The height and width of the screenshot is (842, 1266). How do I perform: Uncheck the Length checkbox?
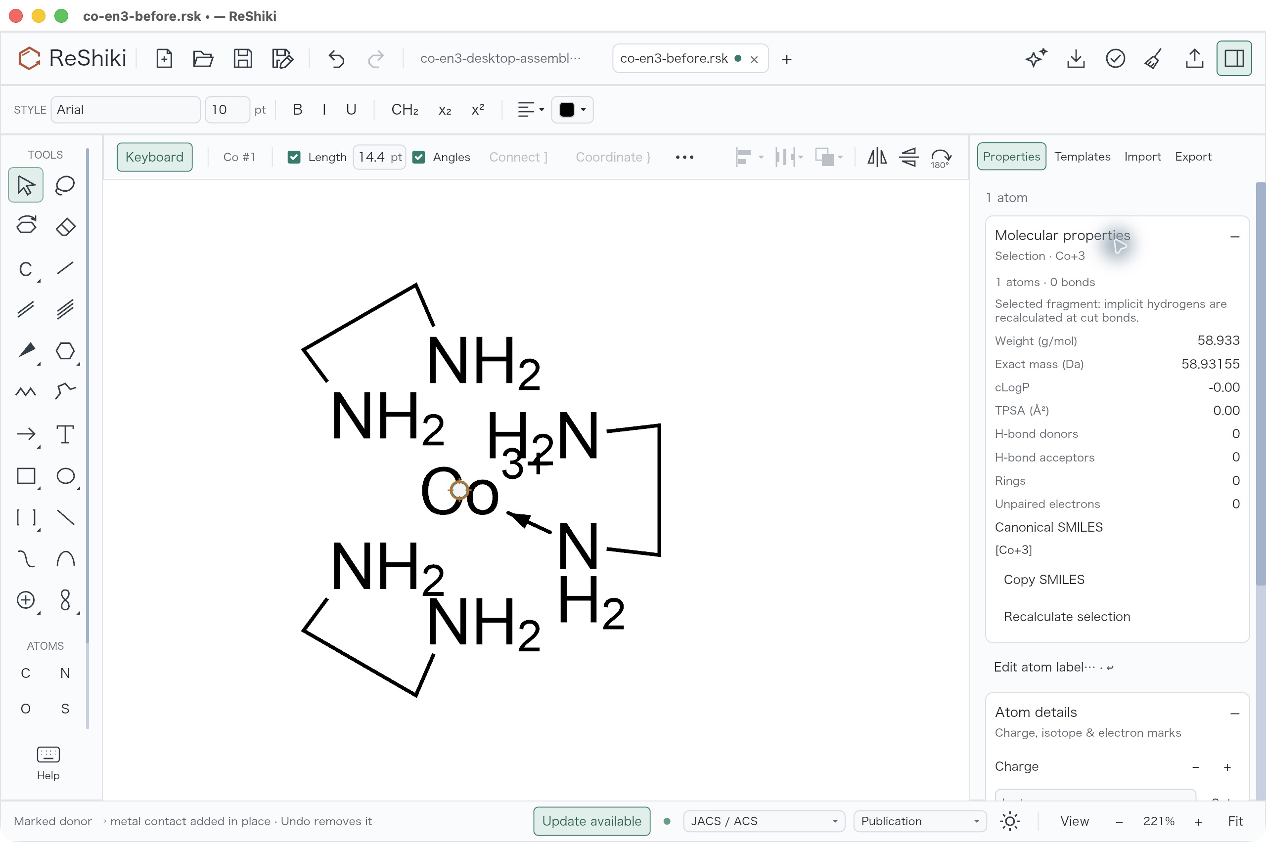(294, 157)
